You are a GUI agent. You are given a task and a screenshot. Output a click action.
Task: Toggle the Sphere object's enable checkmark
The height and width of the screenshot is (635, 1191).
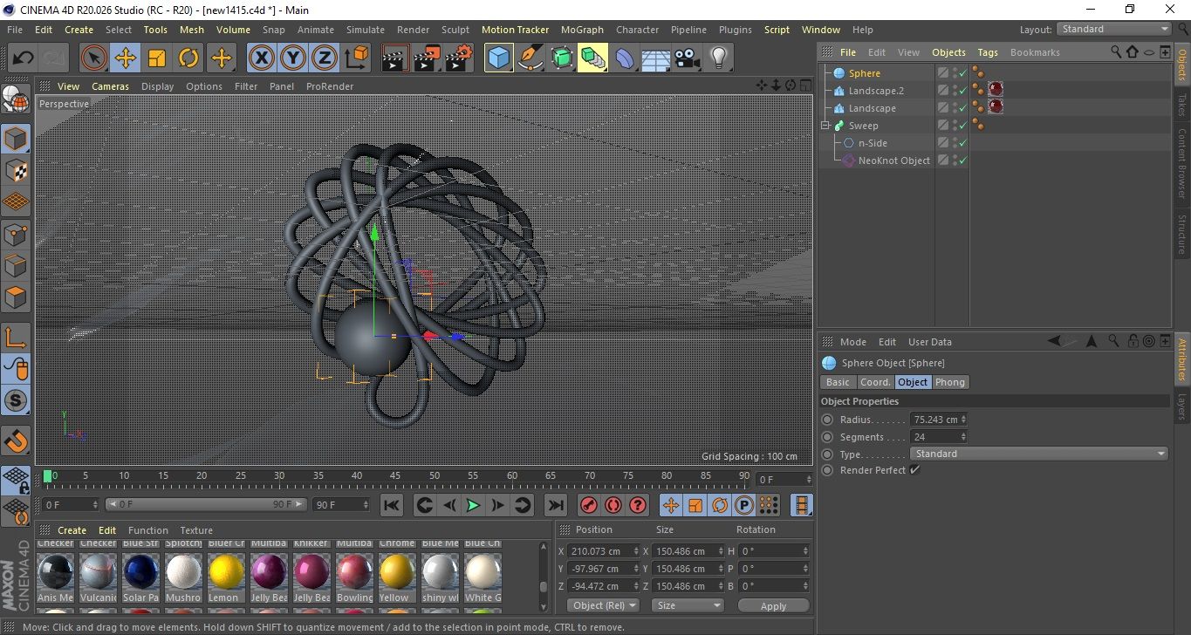(x=962, y=73)
